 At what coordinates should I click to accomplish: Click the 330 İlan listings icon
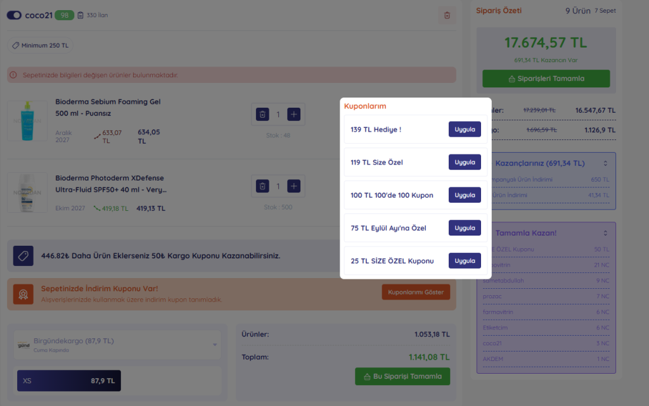point(80,15)
